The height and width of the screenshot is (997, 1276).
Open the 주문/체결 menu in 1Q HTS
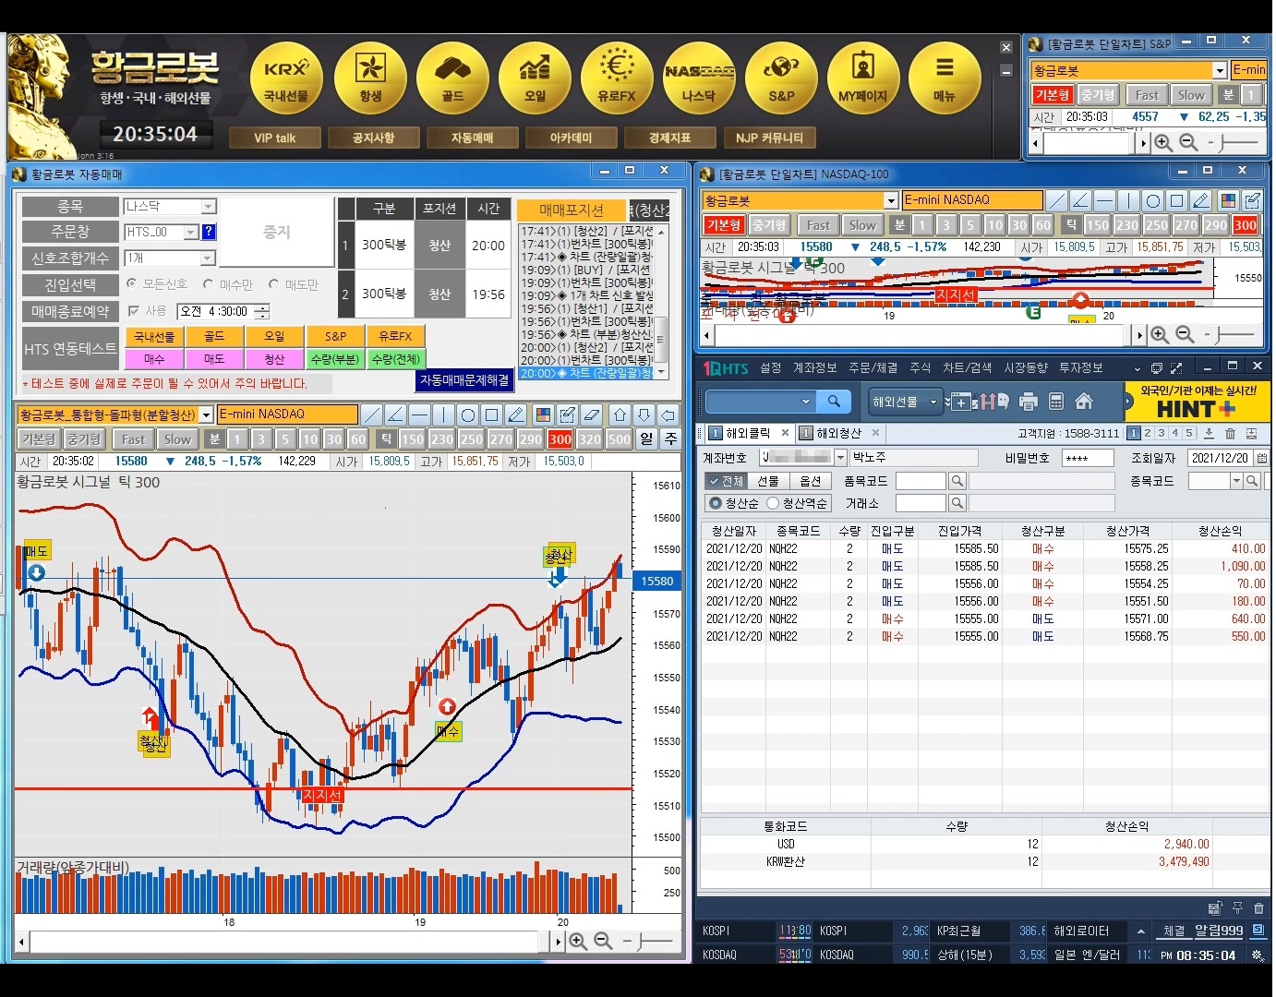(x=874, y=367)
